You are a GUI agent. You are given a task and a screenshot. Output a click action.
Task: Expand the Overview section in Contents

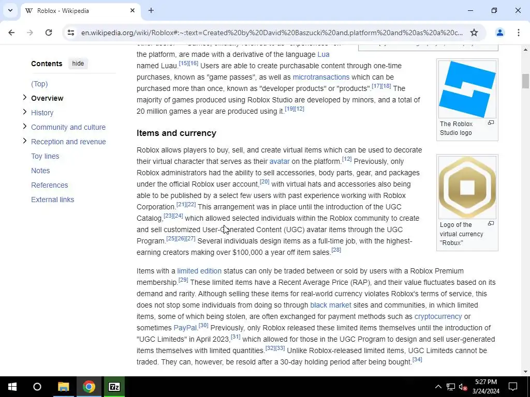24,98
